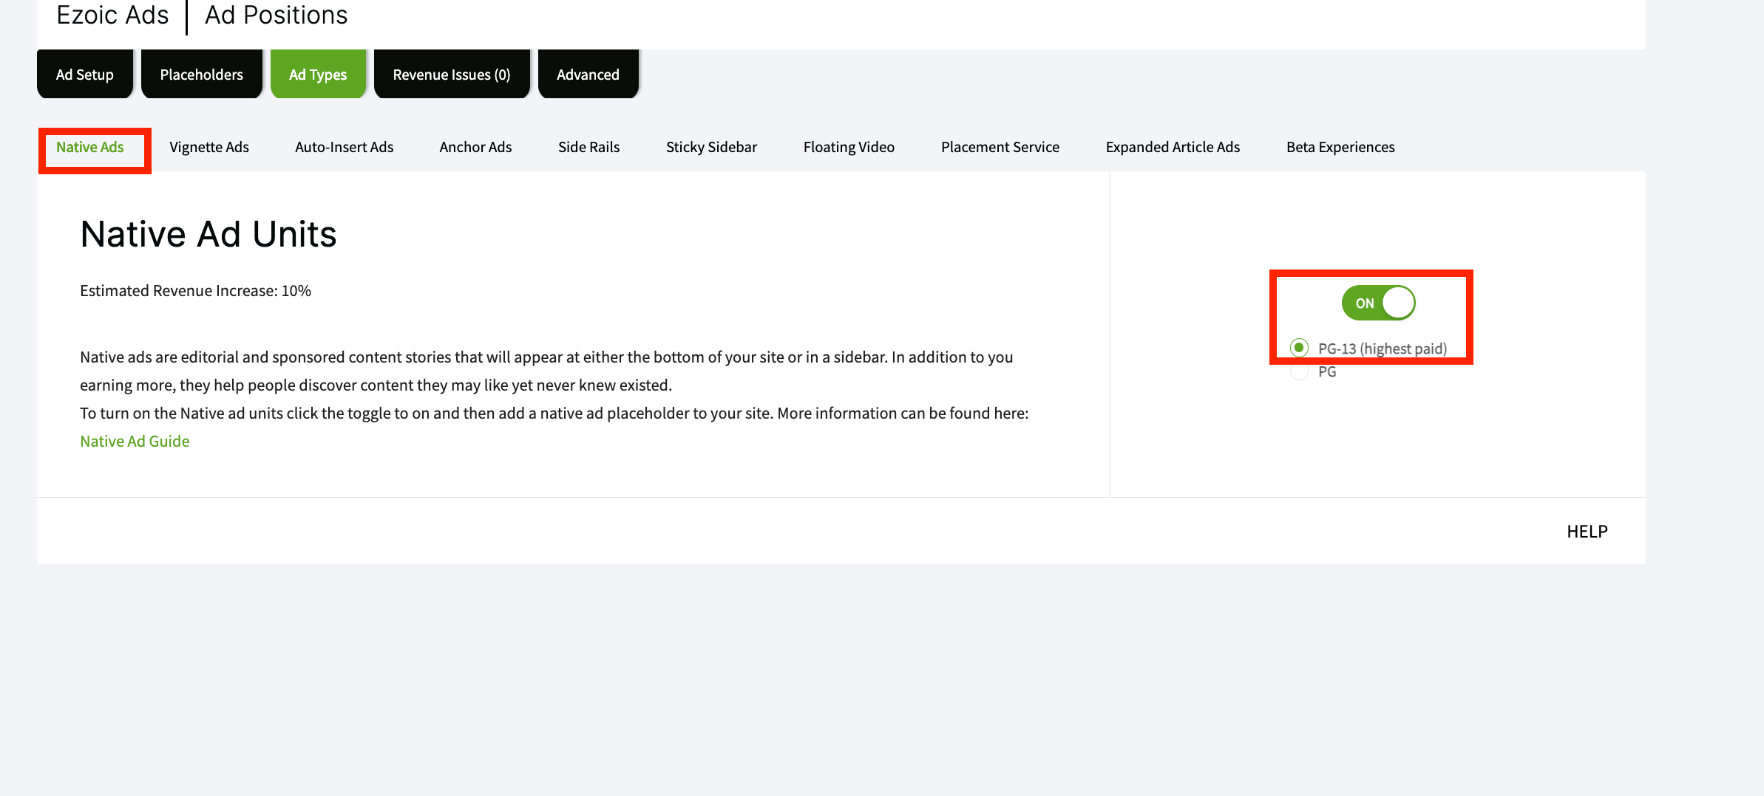Choose the PG radio option
1764x796 pixels.
(x=1299, y=371)
